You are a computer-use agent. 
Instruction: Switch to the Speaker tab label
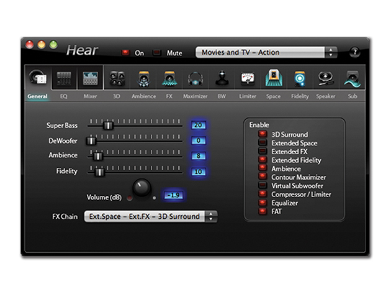point(326,96)
